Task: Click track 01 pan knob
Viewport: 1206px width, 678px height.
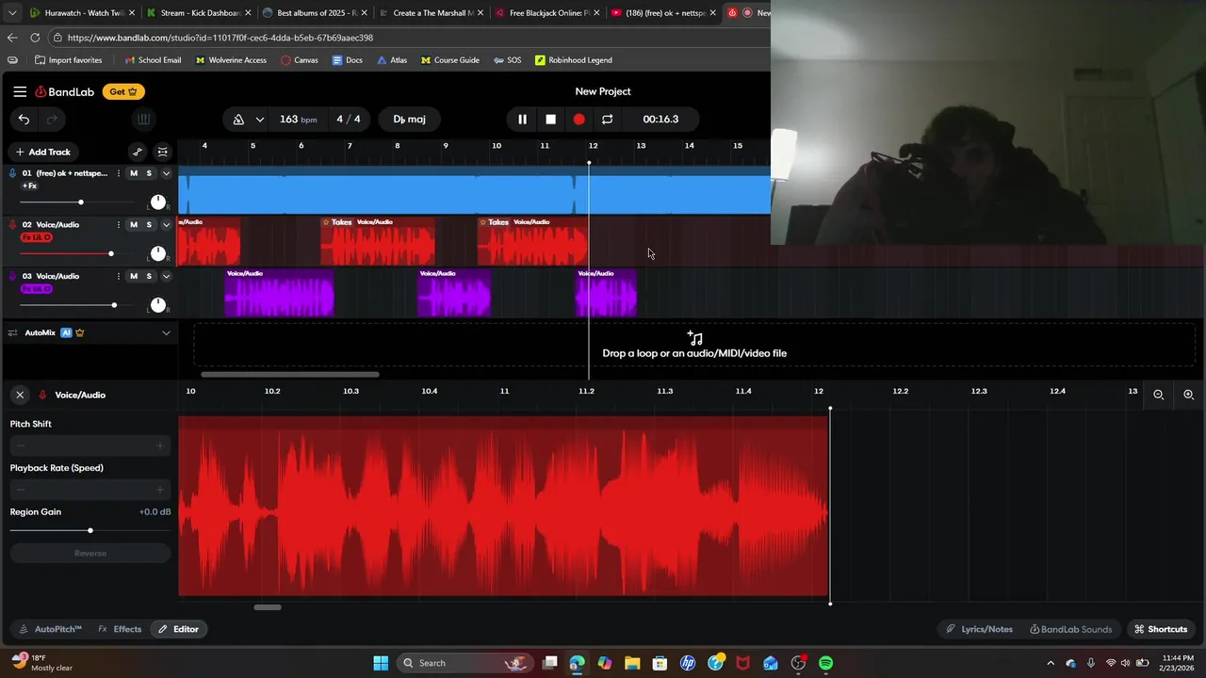Action: tap(158, 202)
